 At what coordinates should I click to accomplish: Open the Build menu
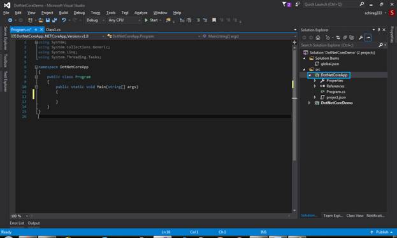[x=63, y=13]
